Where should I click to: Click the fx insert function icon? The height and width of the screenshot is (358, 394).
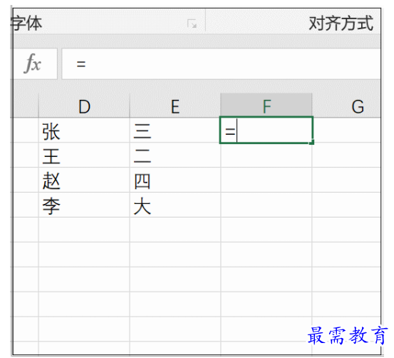pyautogui.click(x=33, y=63)
